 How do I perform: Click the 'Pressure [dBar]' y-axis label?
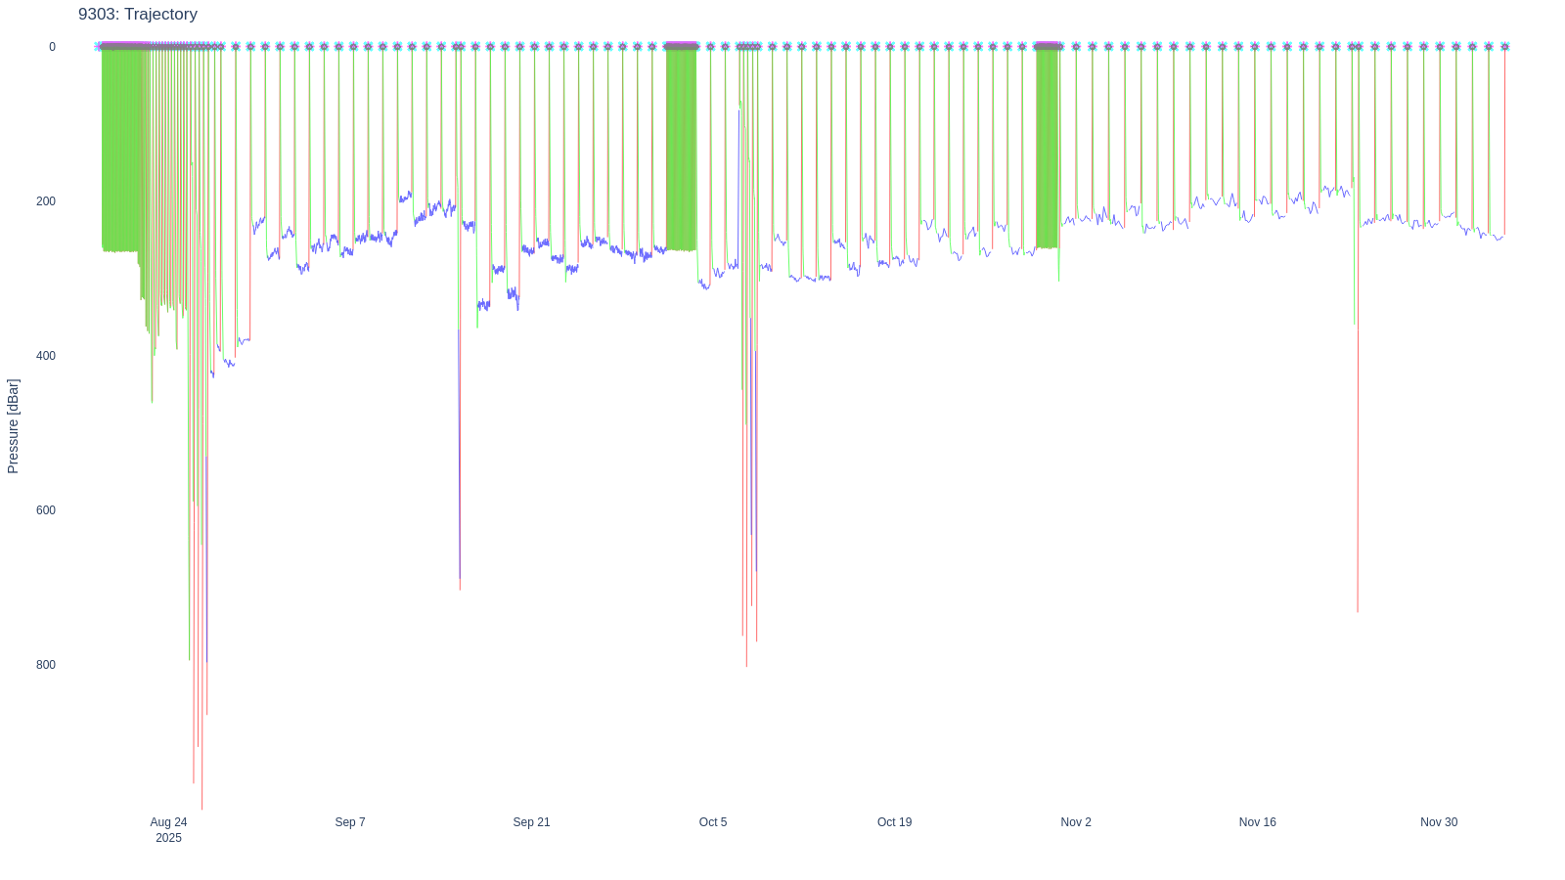click(13, 426)
